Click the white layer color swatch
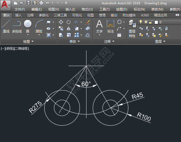 (156, 22)
